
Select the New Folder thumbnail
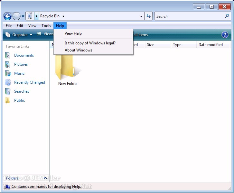click(68, 67)
